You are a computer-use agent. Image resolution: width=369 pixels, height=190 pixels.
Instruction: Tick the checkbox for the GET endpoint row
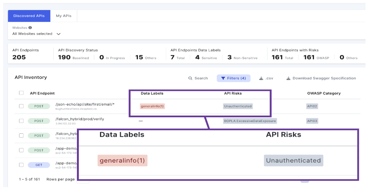point(21,165)
